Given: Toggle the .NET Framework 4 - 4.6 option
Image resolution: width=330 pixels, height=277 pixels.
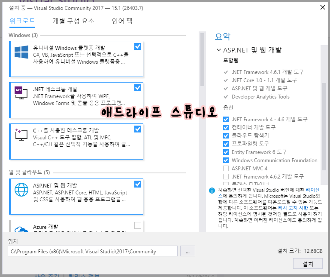Looking at the screenshot, I should [226, 120].
